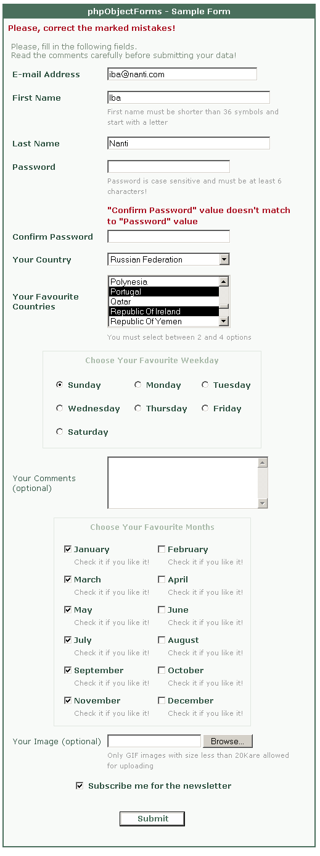
Task: Select Qatar in favourite countries list
Action: click(163, 301)
